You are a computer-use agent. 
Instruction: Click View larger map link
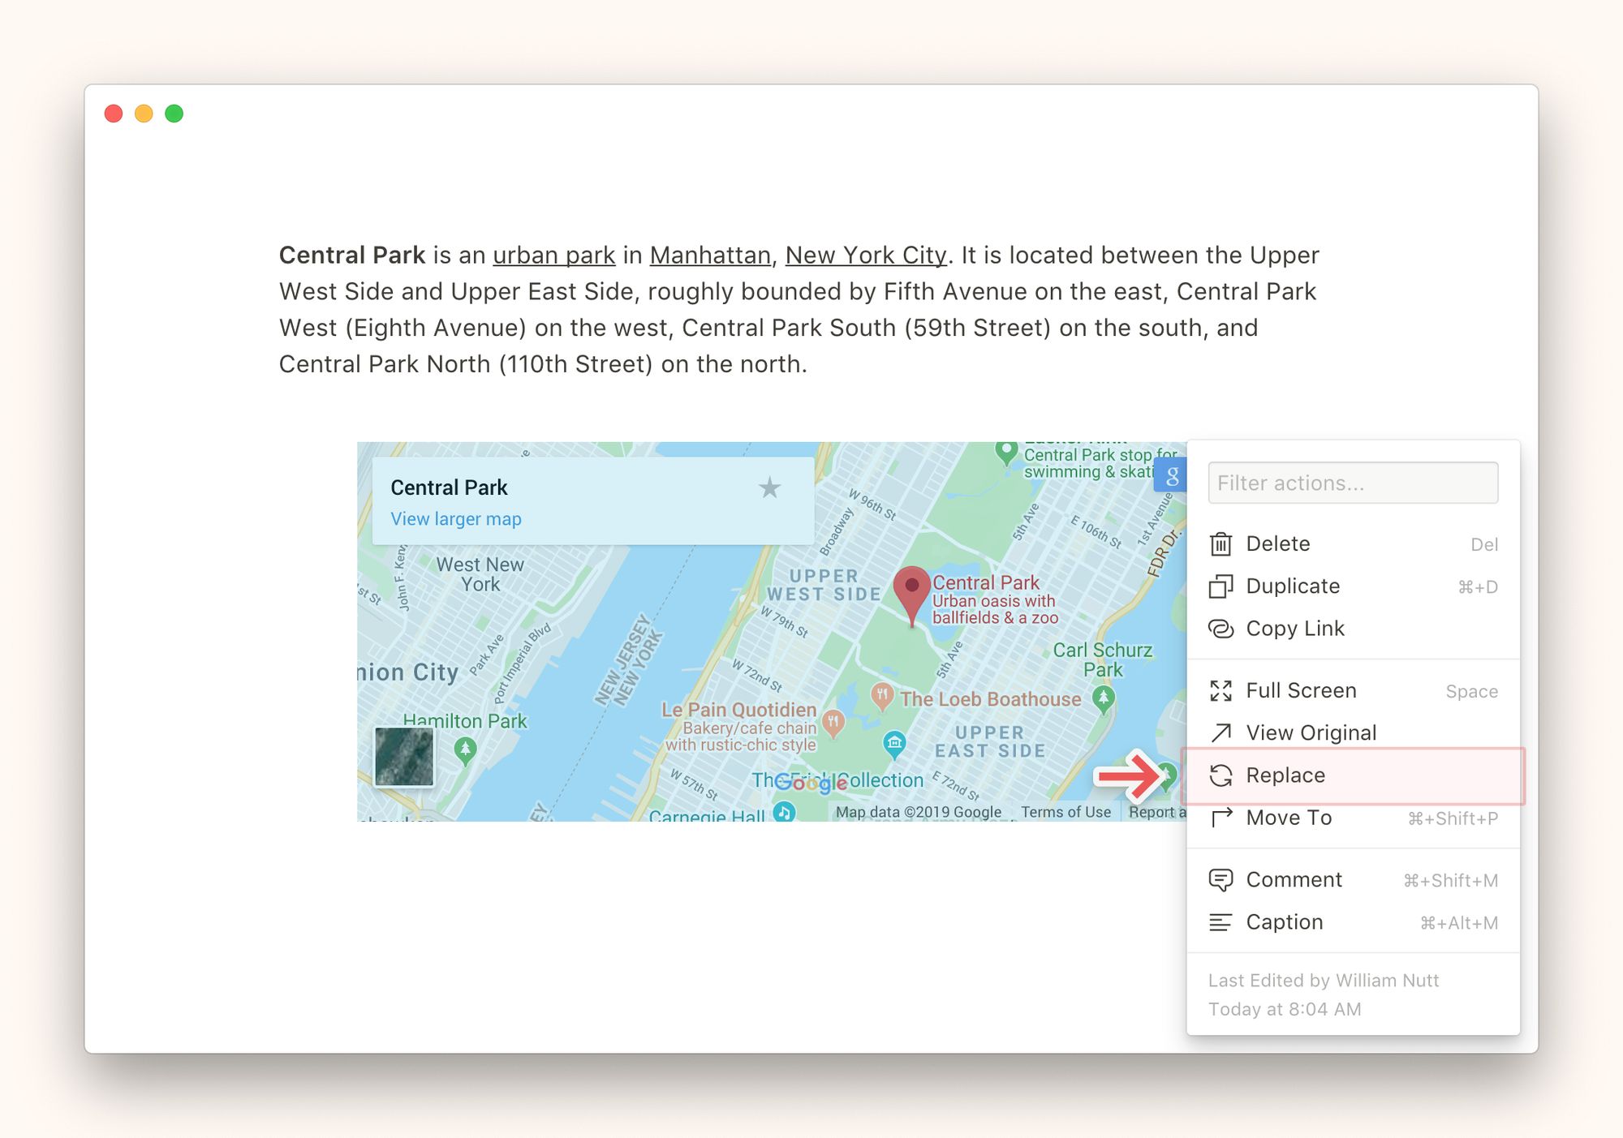point(456,519)
